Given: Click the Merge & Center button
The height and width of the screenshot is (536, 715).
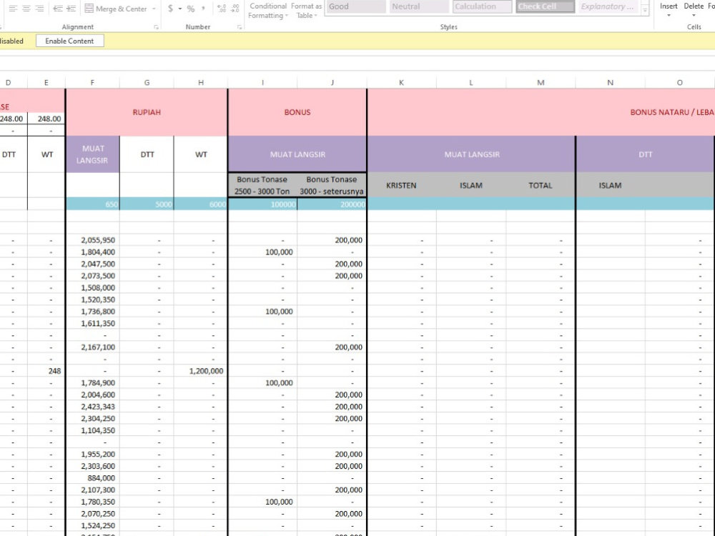Looking at the screenshot, I should coord(116,9).
